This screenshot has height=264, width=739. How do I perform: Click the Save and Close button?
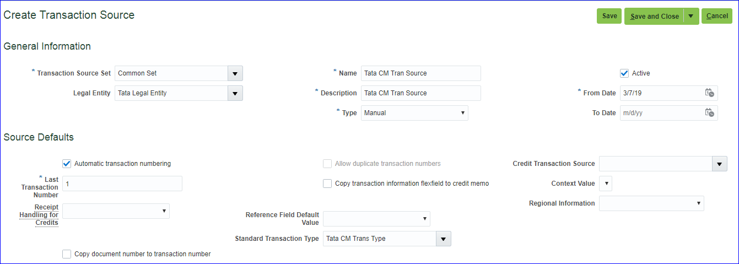(x=654, y=16)
